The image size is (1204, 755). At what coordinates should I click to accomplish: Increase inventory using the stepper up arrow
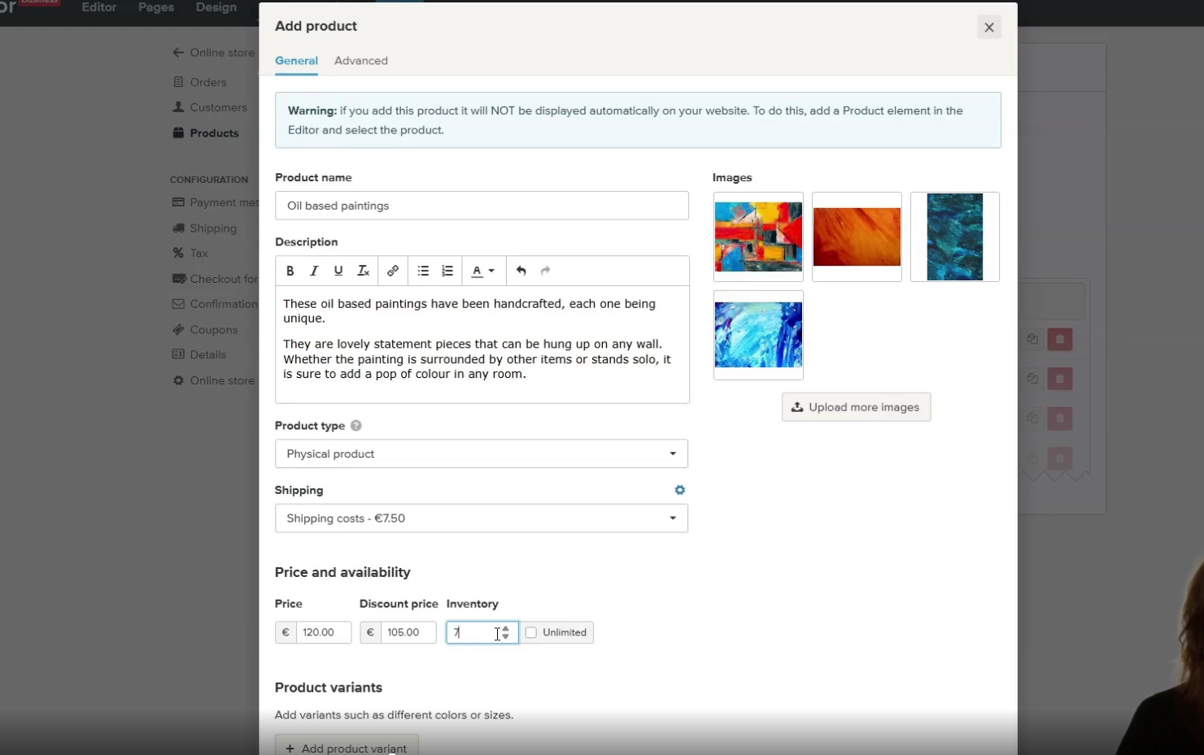[507, 628]
